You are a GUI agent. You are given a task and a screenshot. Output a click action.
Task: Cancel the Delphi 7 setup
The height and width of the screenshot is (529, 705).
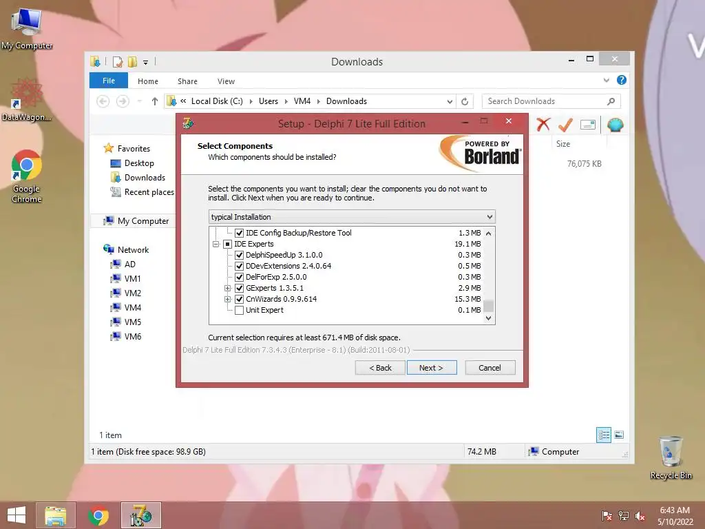490,368
